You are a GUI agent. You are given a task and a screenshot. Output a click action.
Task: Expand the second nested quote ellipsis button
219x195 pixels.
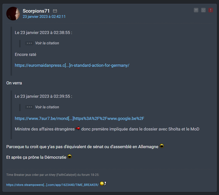29,107
